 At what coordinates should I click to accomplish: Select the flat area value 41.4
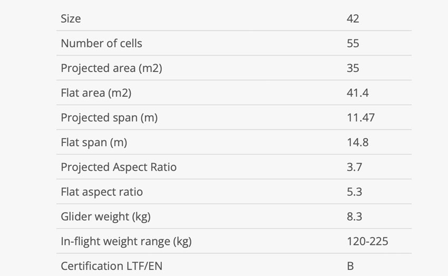[x=357, y=93]
